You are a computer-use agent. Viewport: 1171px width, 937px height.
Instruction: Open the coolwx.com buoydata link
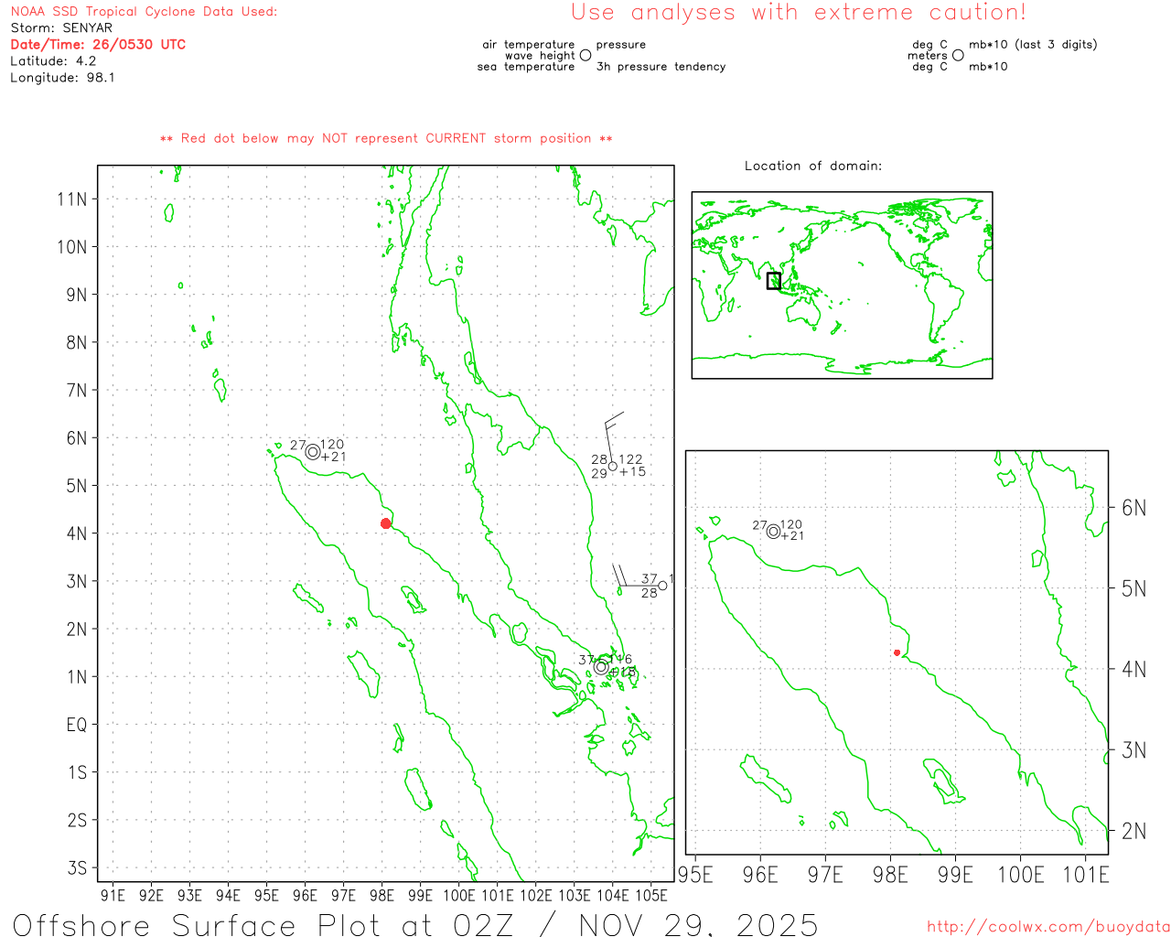(1047, 927)
